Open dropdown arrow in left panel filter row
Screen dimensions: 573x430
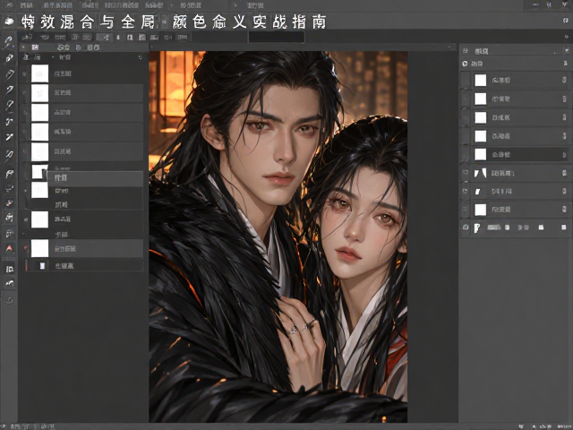pyautogui.click(x=53, y=57)
